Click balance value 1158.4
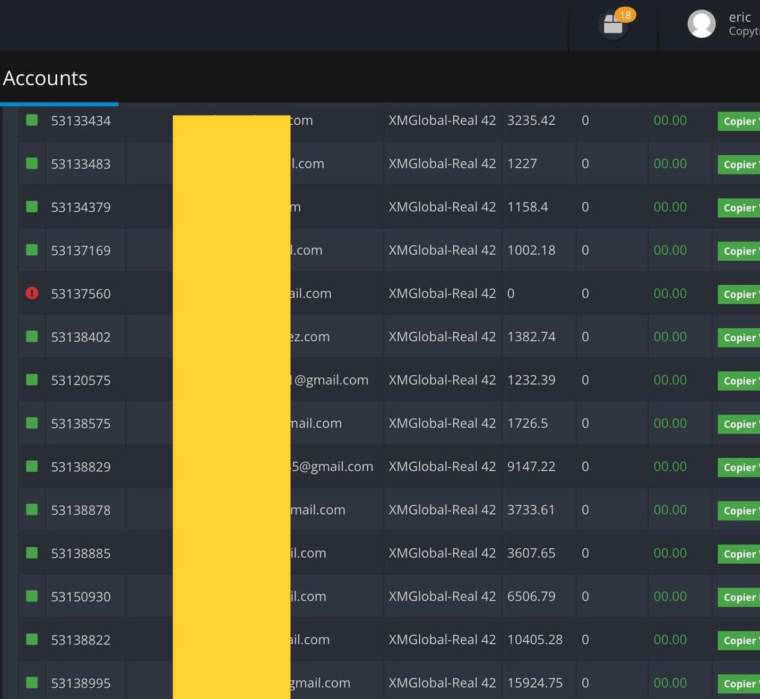 click(528, 206)
